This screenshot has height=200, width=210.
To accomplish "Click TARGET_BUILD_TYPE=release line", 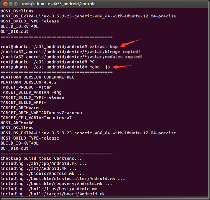I will (x=32, y=97).
